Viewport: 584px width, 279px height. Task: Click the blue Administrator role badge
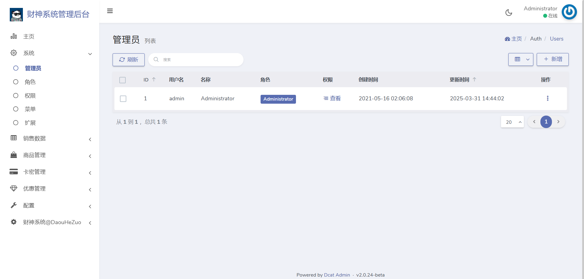click(x=278, y=99)
